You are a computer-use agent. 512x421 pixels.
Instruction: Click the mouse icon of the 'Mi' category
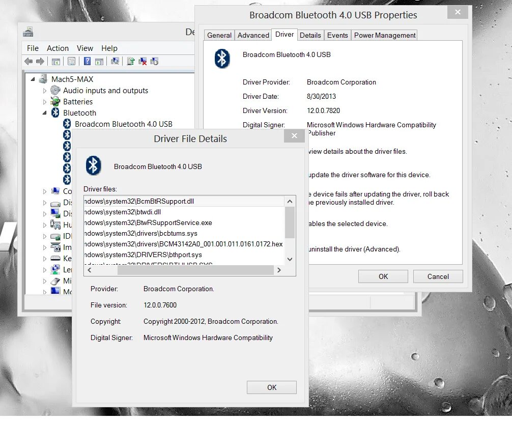(55, 280)
